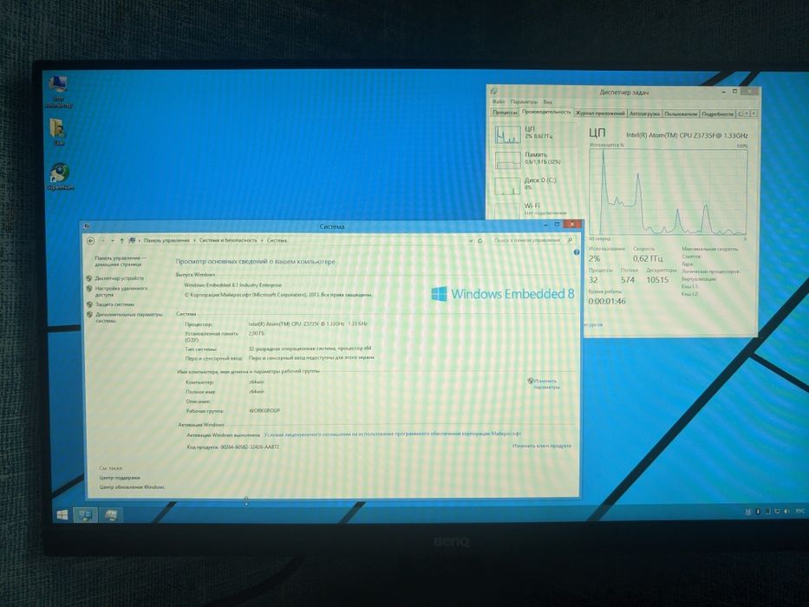Open the 'Этот компьютер' desktop icon
809x607 pixels.
[58, 89]
